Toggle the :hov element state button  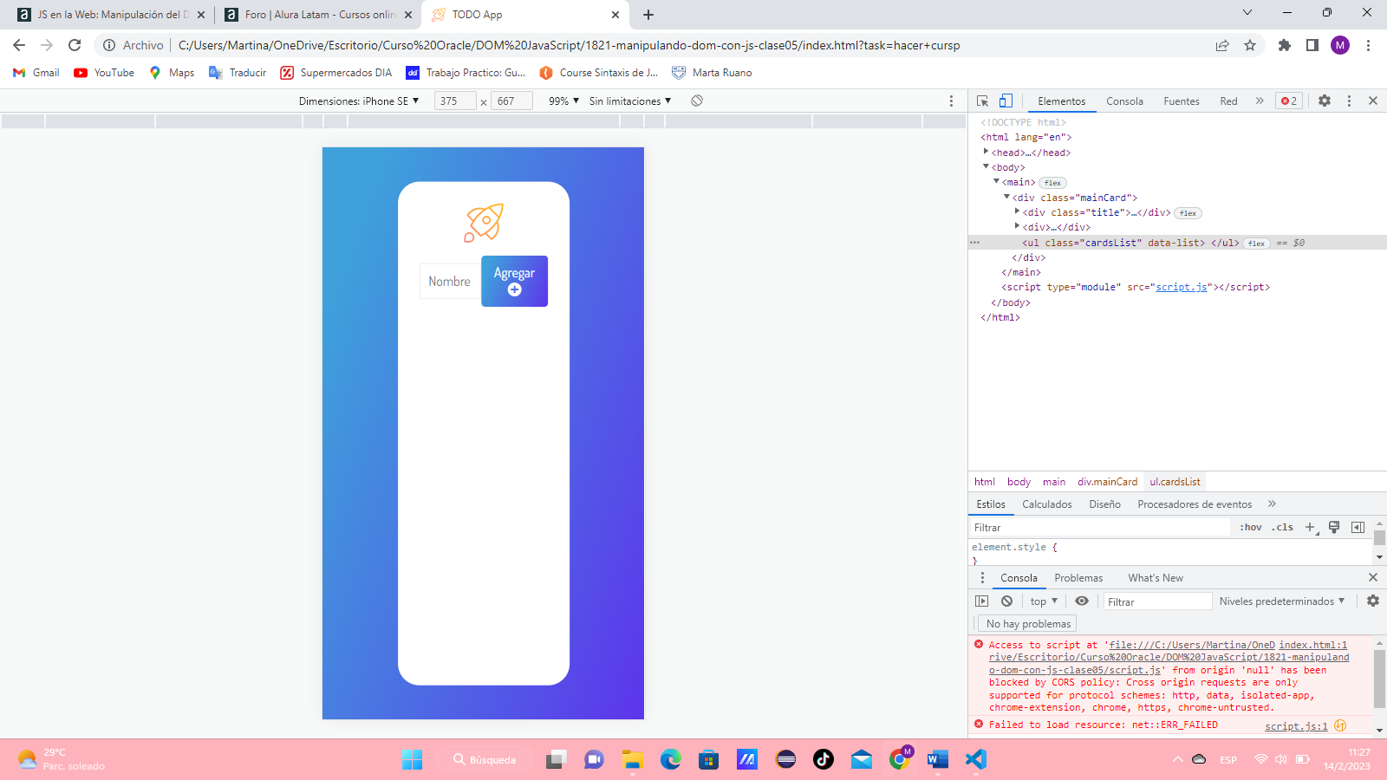click(x=1250, y=527)
